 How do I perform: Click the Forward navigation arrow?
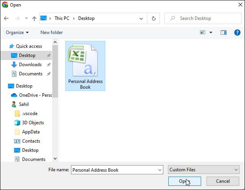(17, 18)
